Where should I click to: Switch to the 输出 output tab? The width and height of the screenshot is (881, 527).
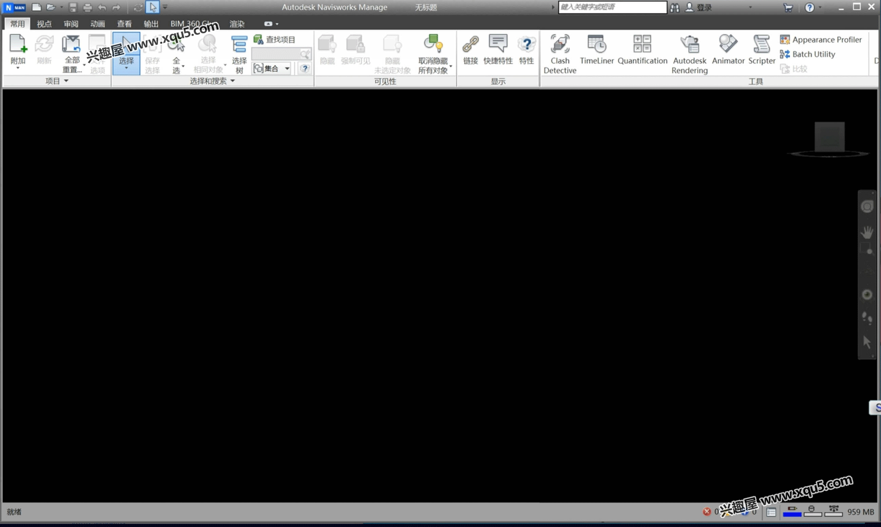(151, 24)
